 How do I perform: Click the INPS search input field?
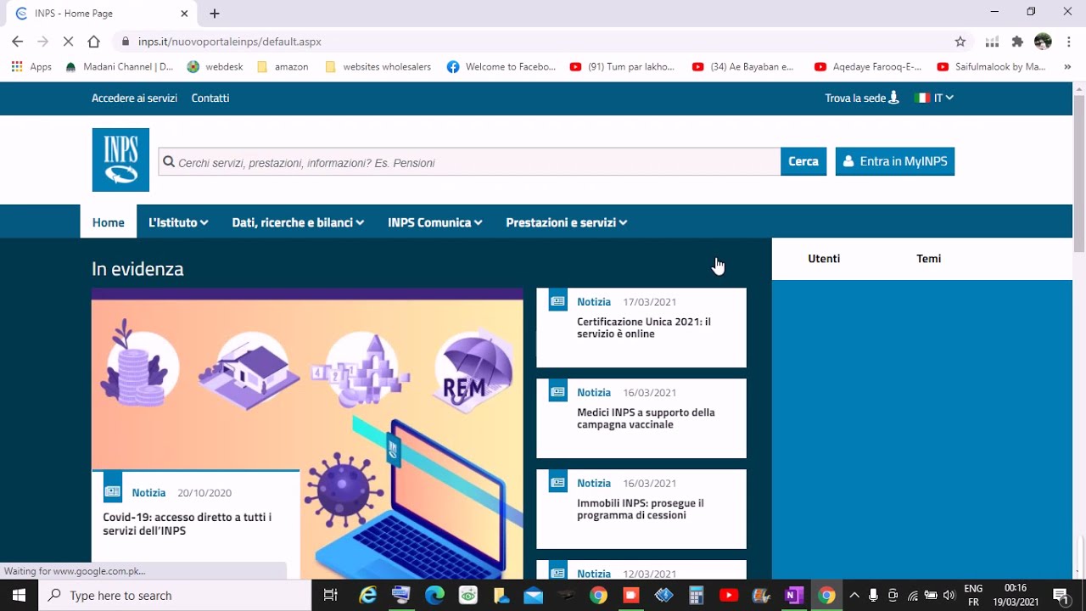[469, 162]
